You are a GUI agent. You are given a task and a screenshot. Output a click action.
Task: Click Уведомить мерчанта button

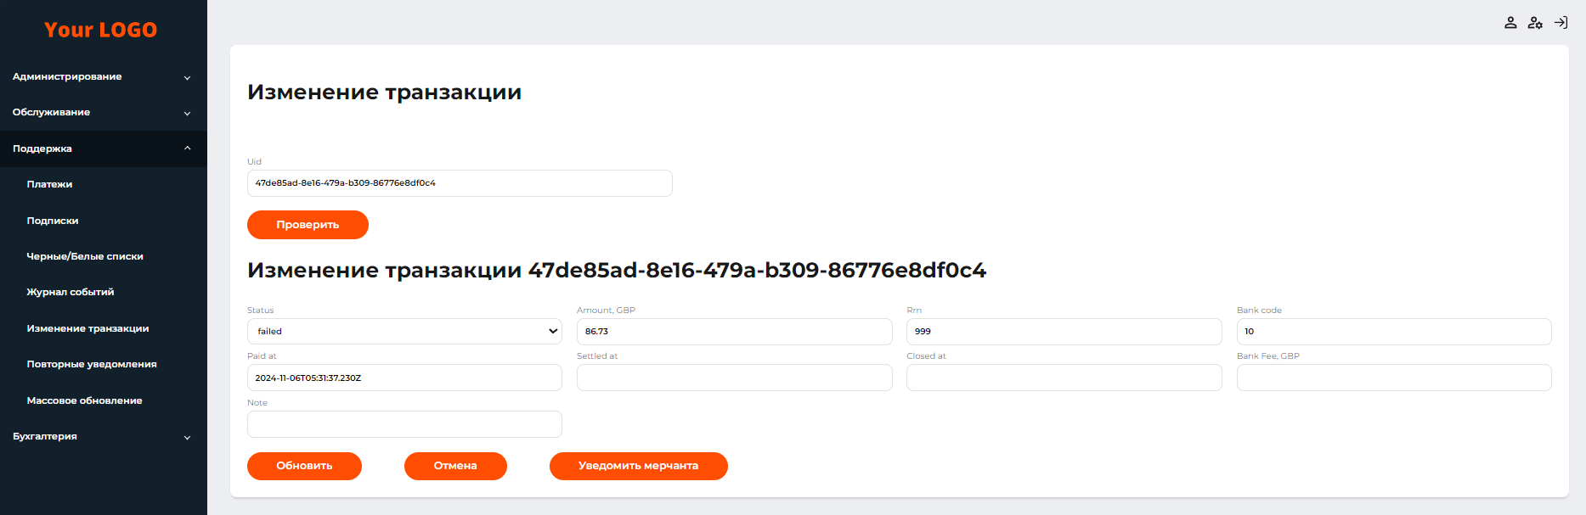point(638,466)
